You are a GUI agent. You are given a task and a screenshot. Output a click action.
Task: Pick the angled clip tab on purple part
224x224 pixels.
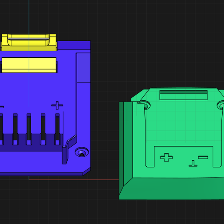click(x=69, y=149)
